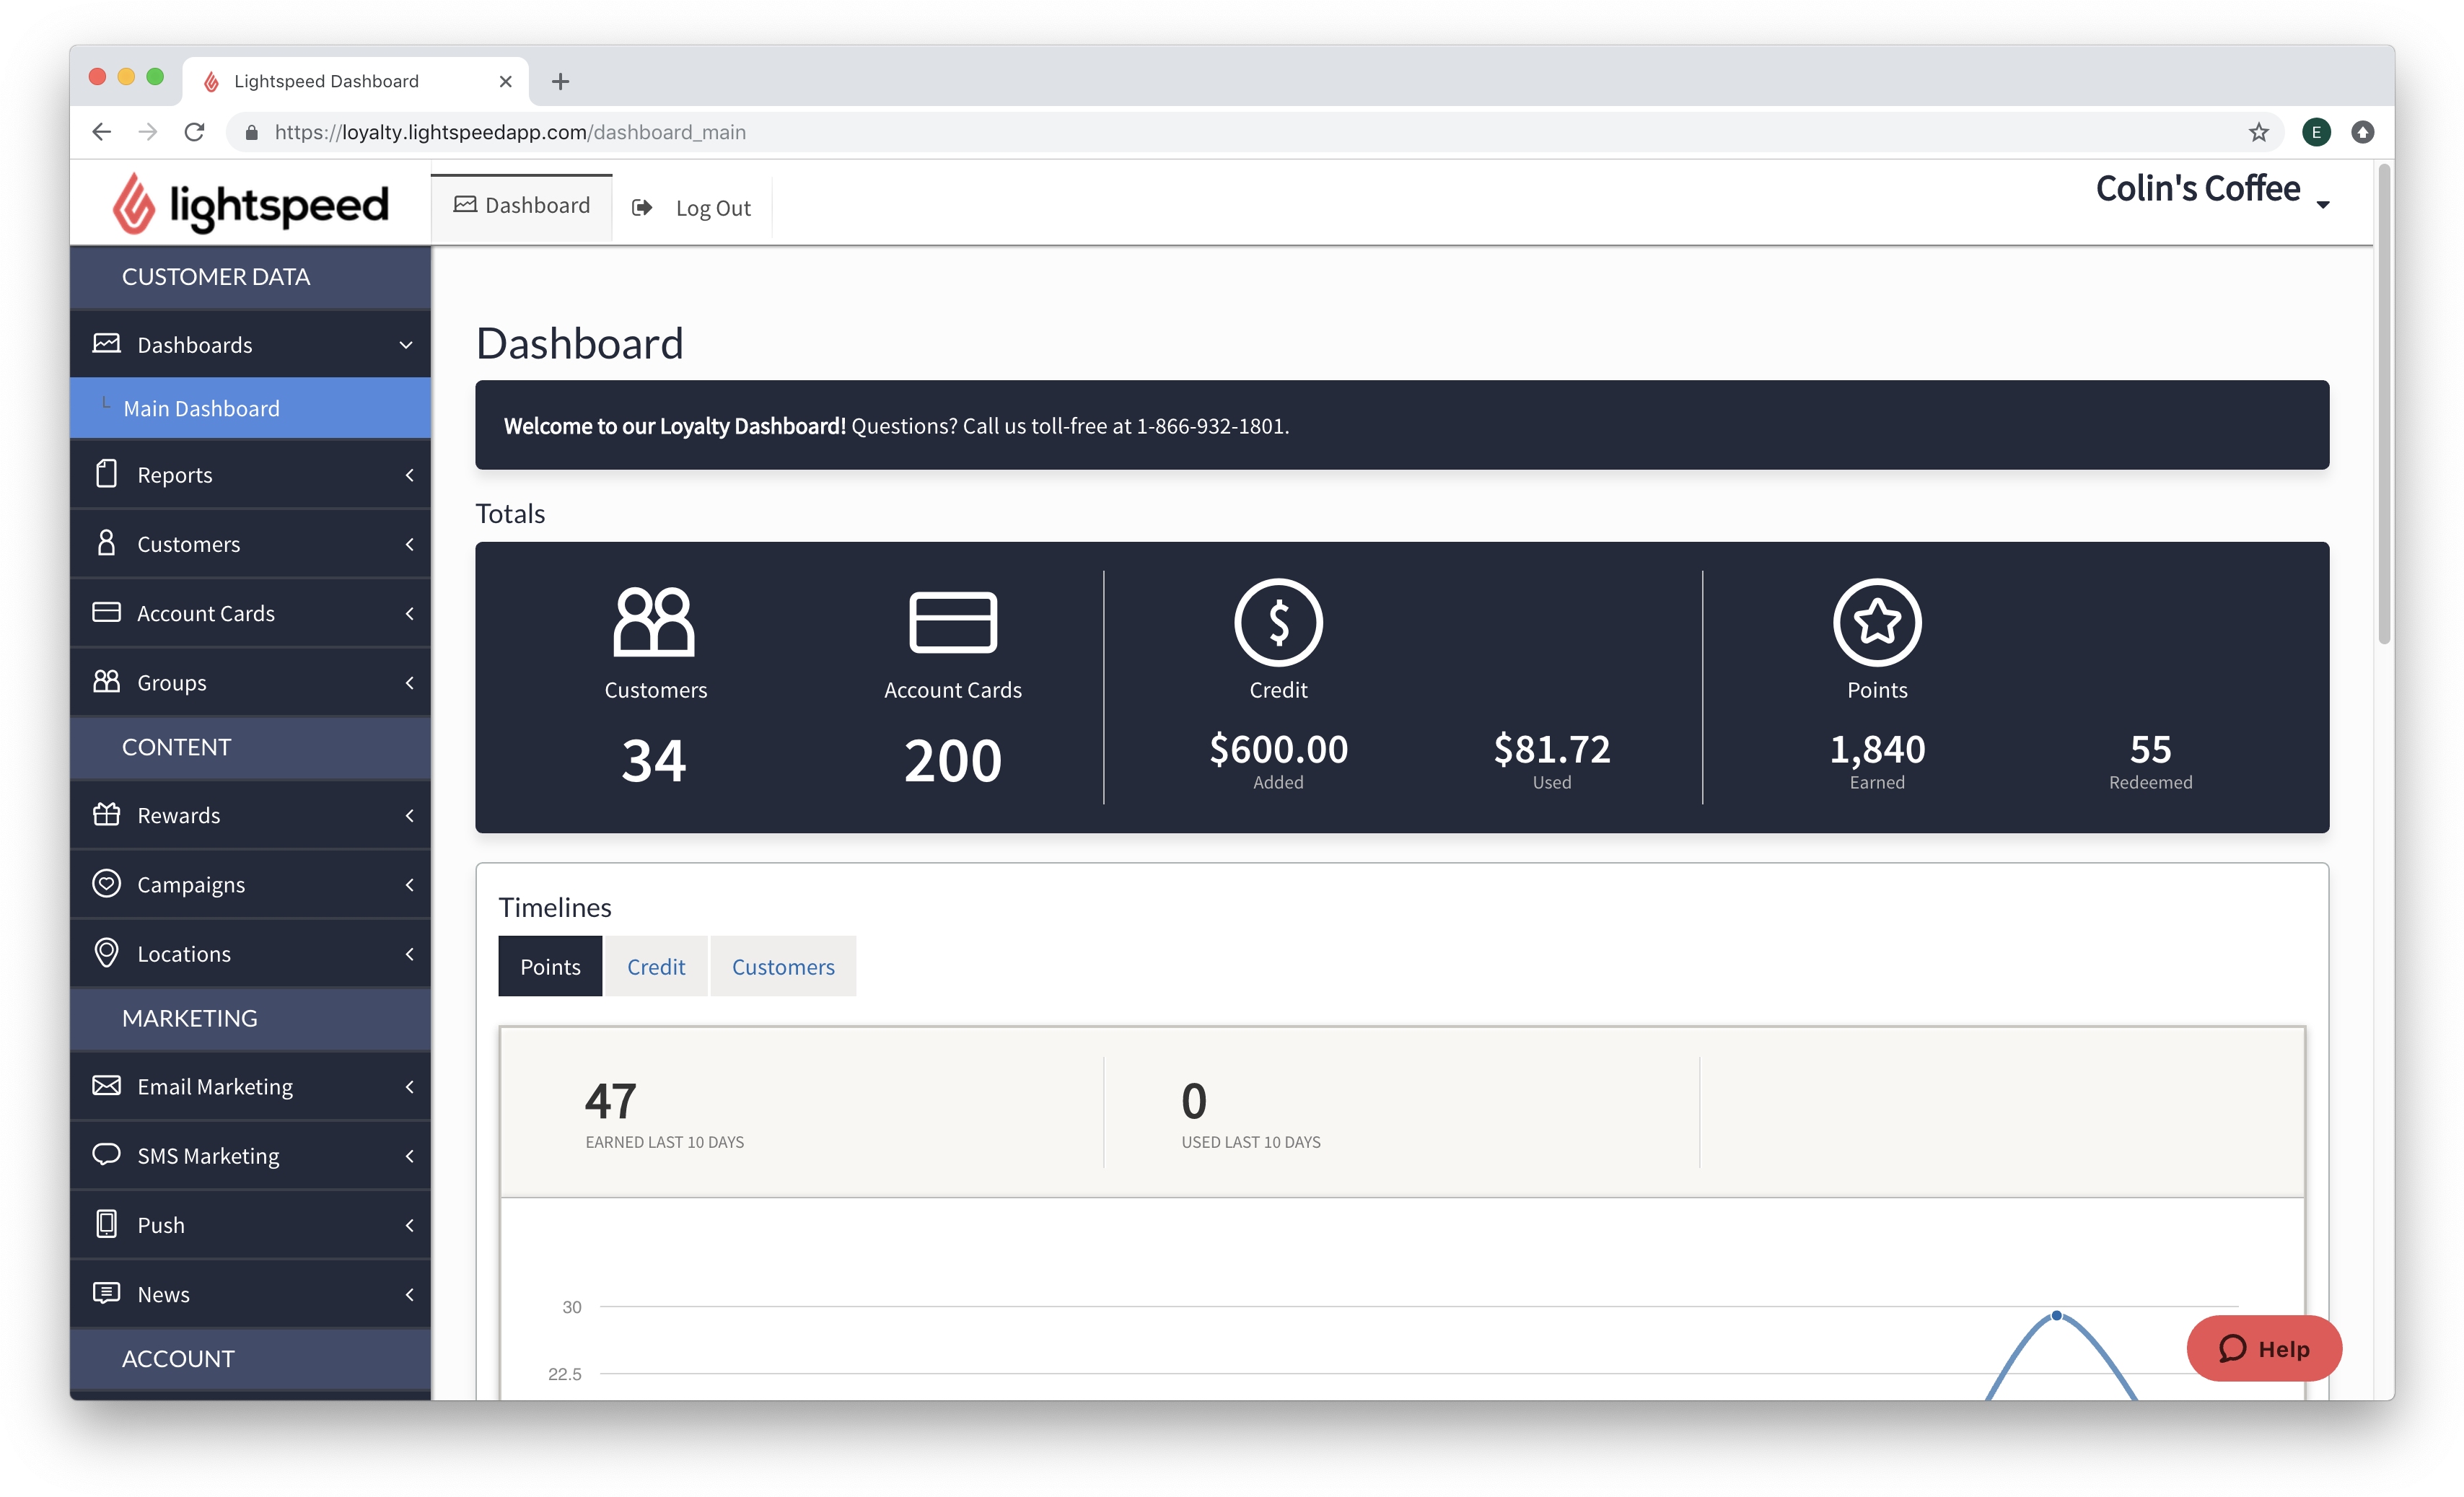Select the Lightspeed Dashboard browser tab
This screenshot has height=1497, width=2464.
pos(355,81)
